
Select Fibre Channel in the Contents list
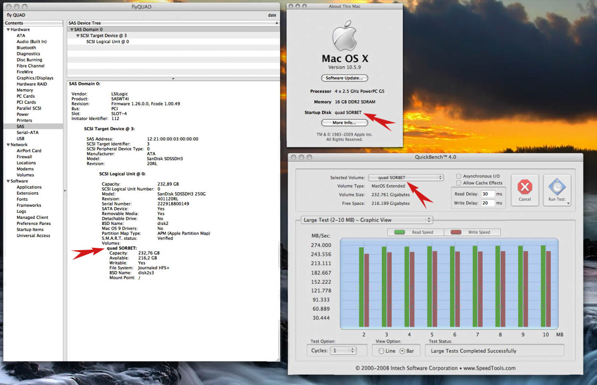click(31, 66)
